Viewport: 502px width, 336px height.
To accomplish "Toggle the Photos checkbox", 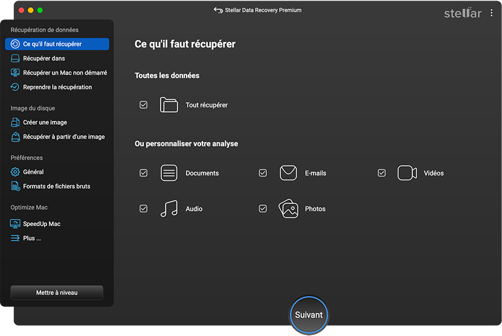I will tap(263, 209).
